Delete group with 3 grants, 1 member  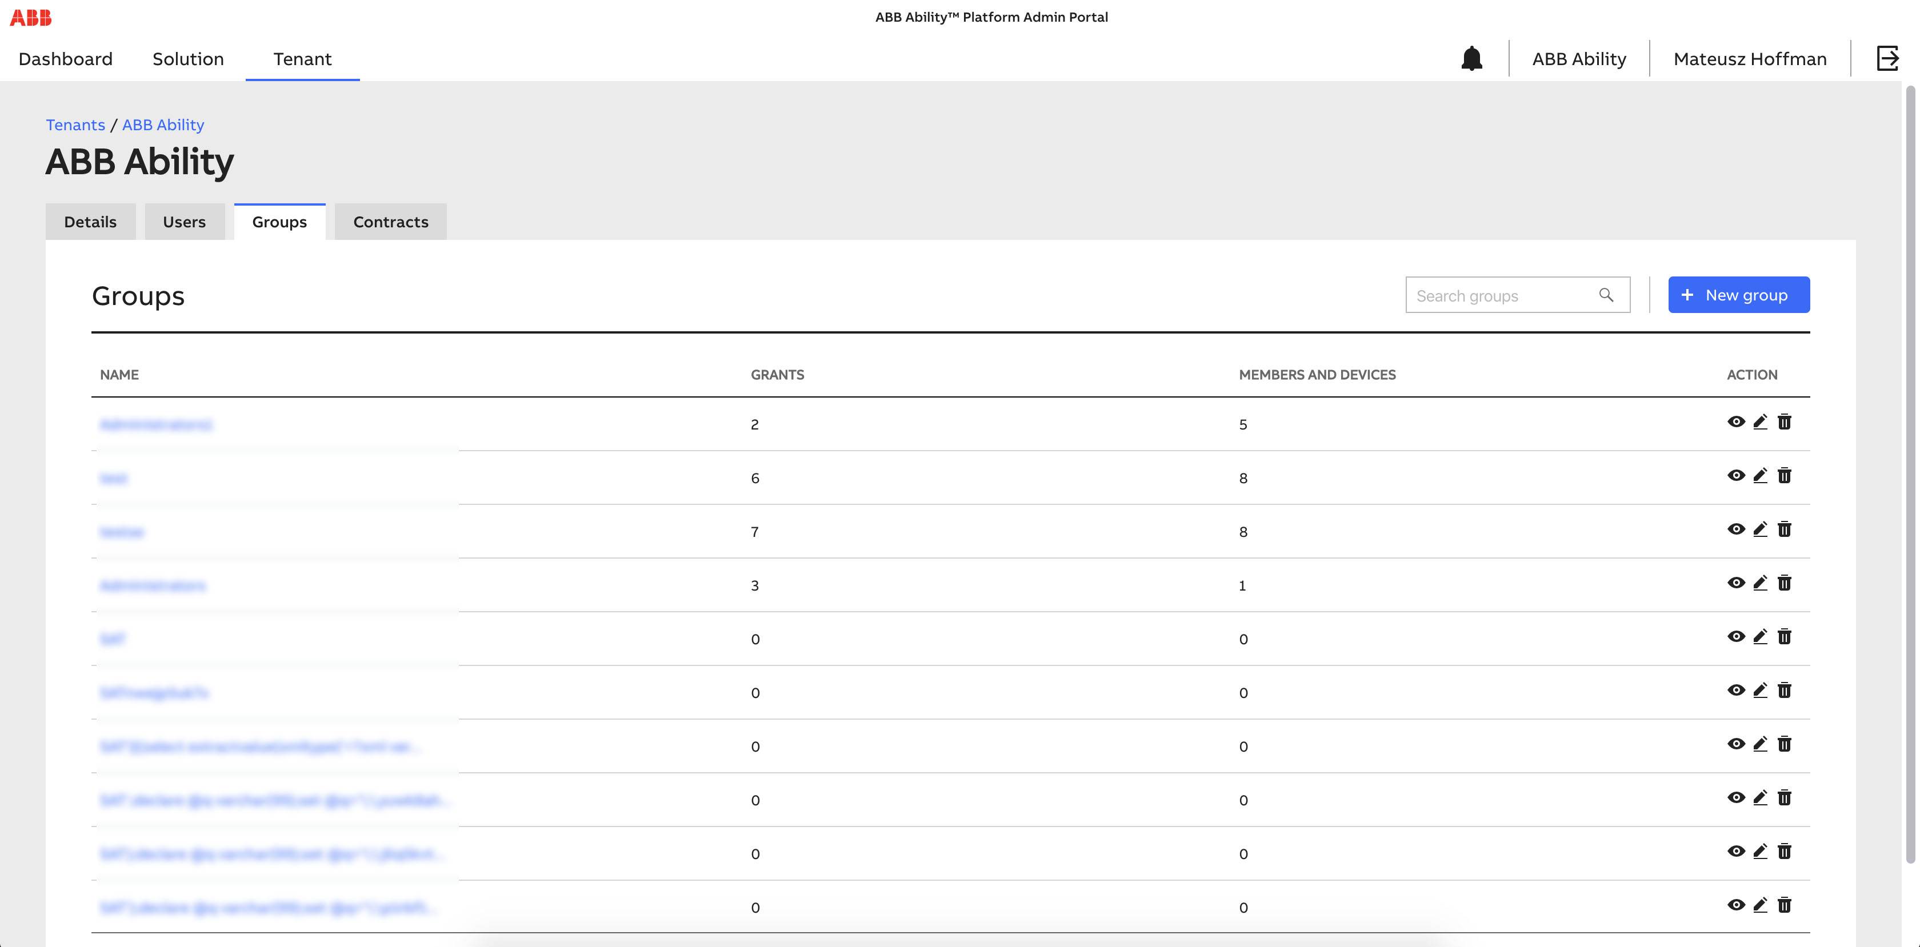pyautogui.click(x=1783, y=583)
